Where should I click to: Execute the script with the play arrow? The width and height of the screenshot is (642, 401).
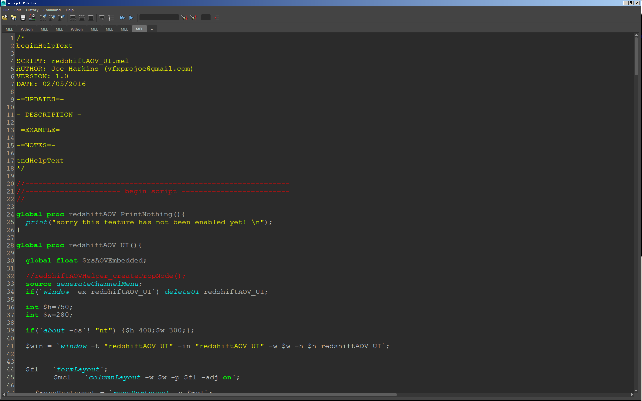(x=131, y=18)
